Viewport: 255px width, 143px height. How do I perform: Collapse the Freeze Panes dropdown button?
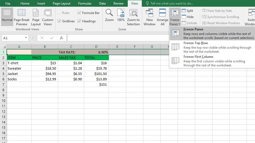tap(175, 17)
